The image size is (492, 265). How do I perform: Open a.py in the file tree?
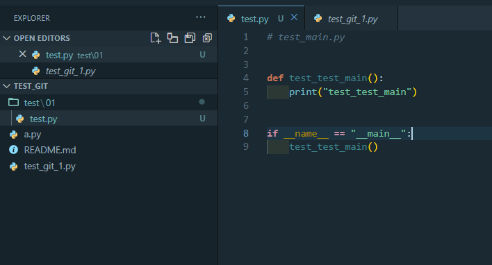coord(108,135)
